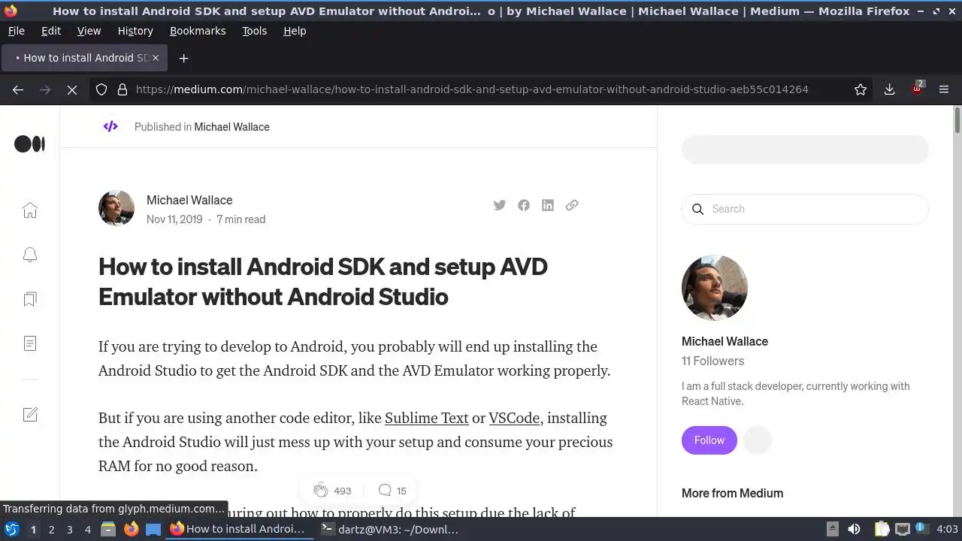962x541 pixels.
Task: Click the Medium logo in the sidebar
Action: tap(30, 144)
